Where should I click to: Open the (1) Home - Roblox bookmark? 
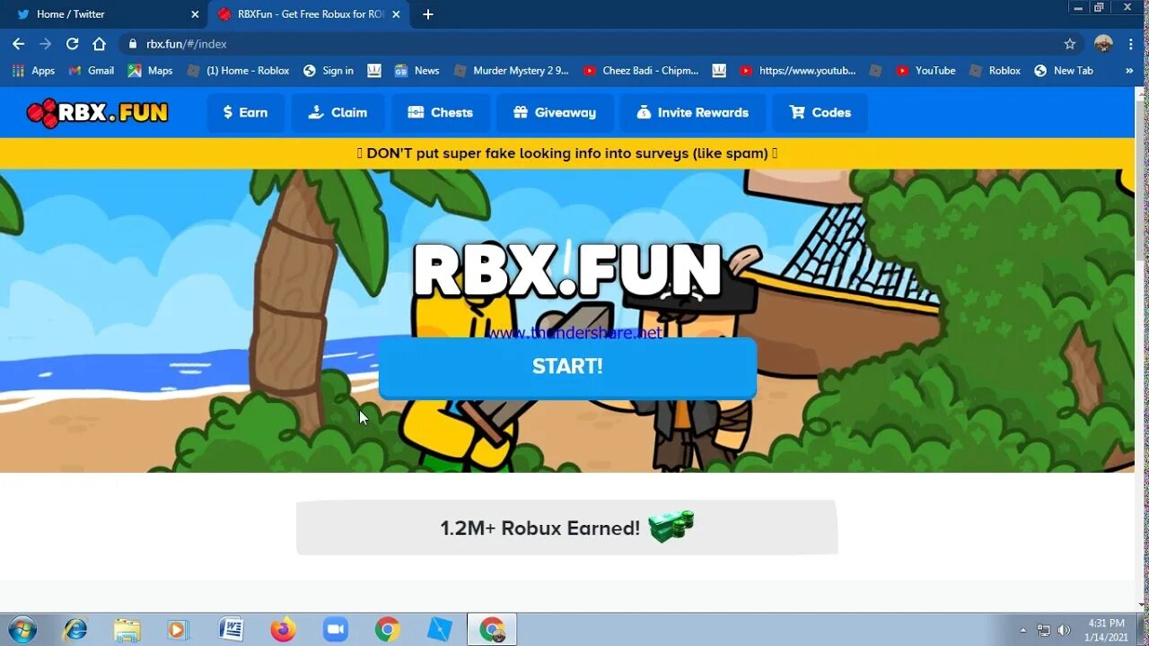(238, 71)
